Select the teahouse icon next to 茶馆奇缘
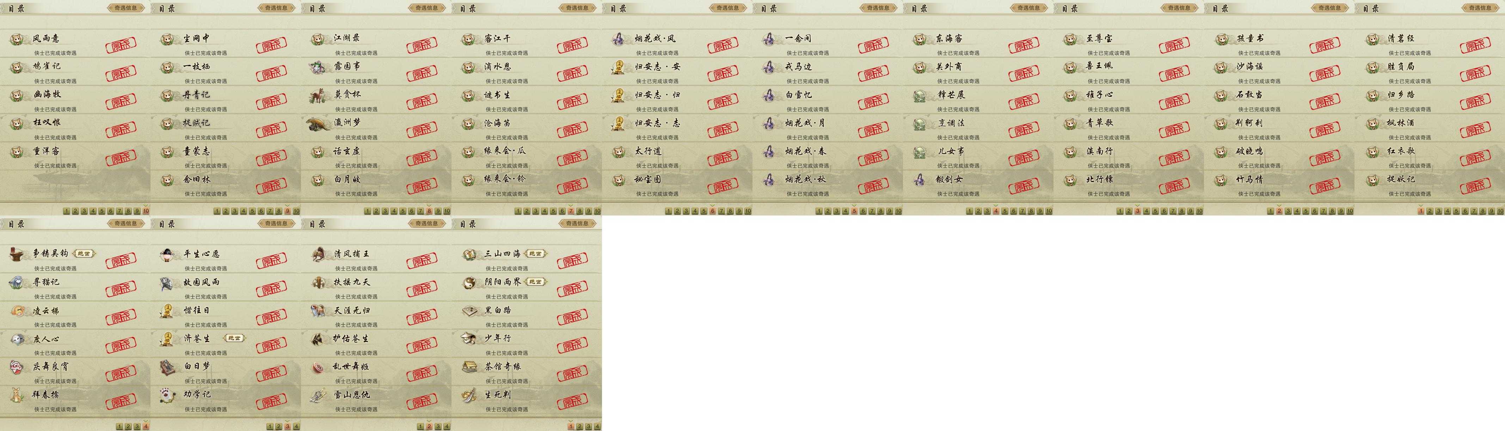Screen dimensions: 1505x431 [469, 367]
